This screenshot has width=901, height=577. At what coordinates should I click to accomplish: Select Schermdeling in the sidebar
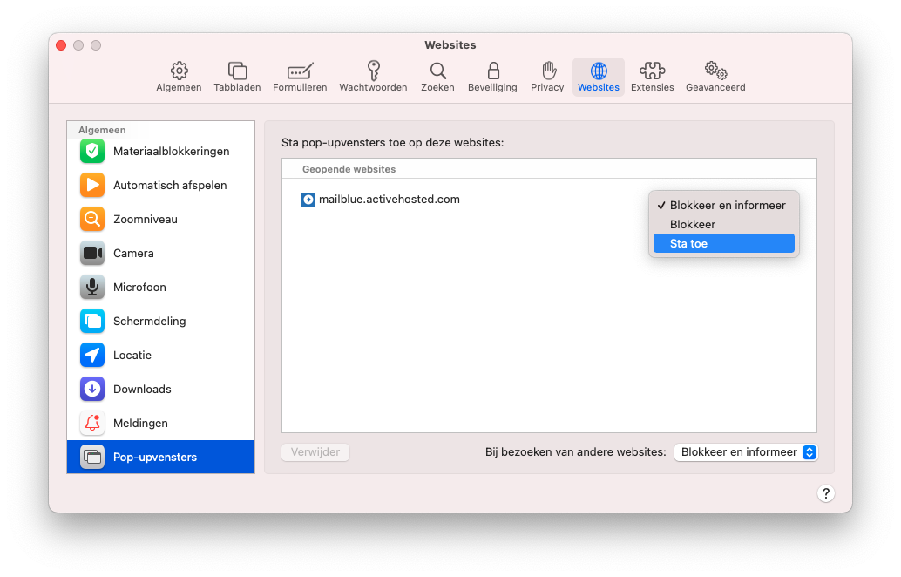click(161, 321)
